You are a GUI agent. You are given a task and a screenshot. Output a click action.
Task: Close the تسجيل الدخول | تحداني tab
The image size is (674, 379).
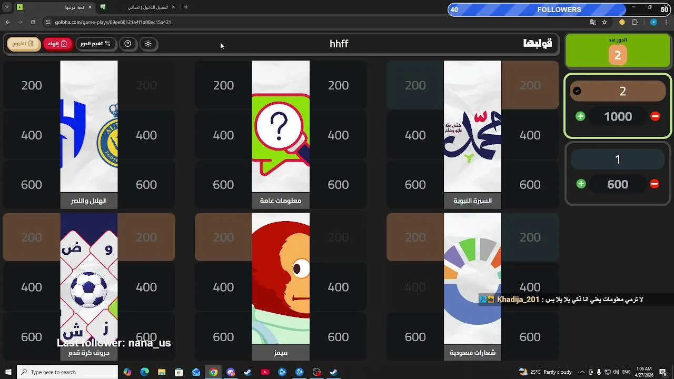pos(173,7)
